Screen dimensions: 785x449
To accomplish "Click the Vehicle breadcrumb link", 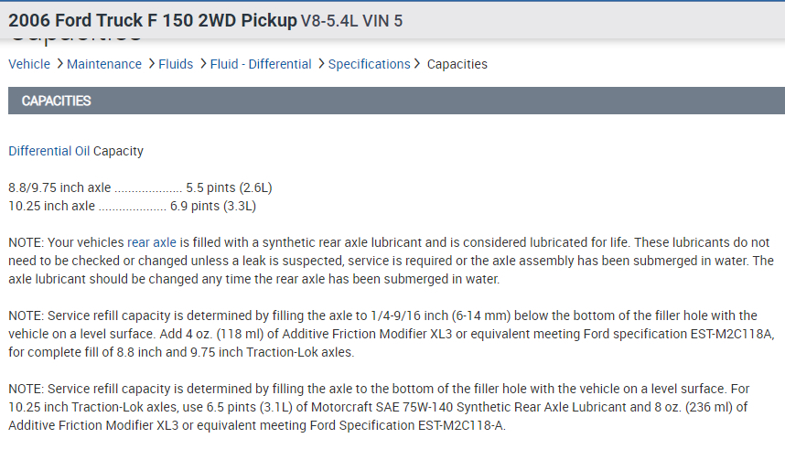I will (29, 64).
